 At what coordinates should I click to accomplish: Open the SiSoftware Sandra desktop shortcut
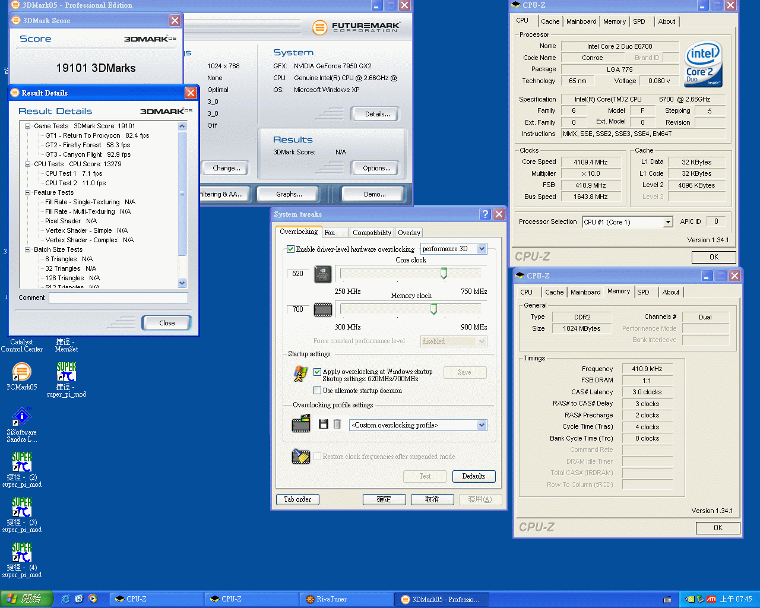[22, 425]
